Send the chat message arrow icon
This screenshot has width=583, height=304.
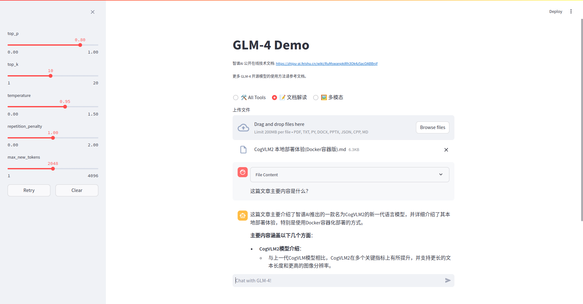448,280
